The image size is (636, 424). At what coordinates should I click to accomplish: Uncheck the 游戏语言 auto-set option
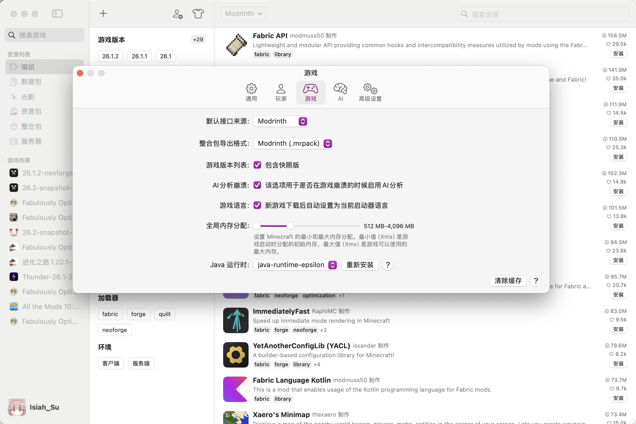point(257,205)
